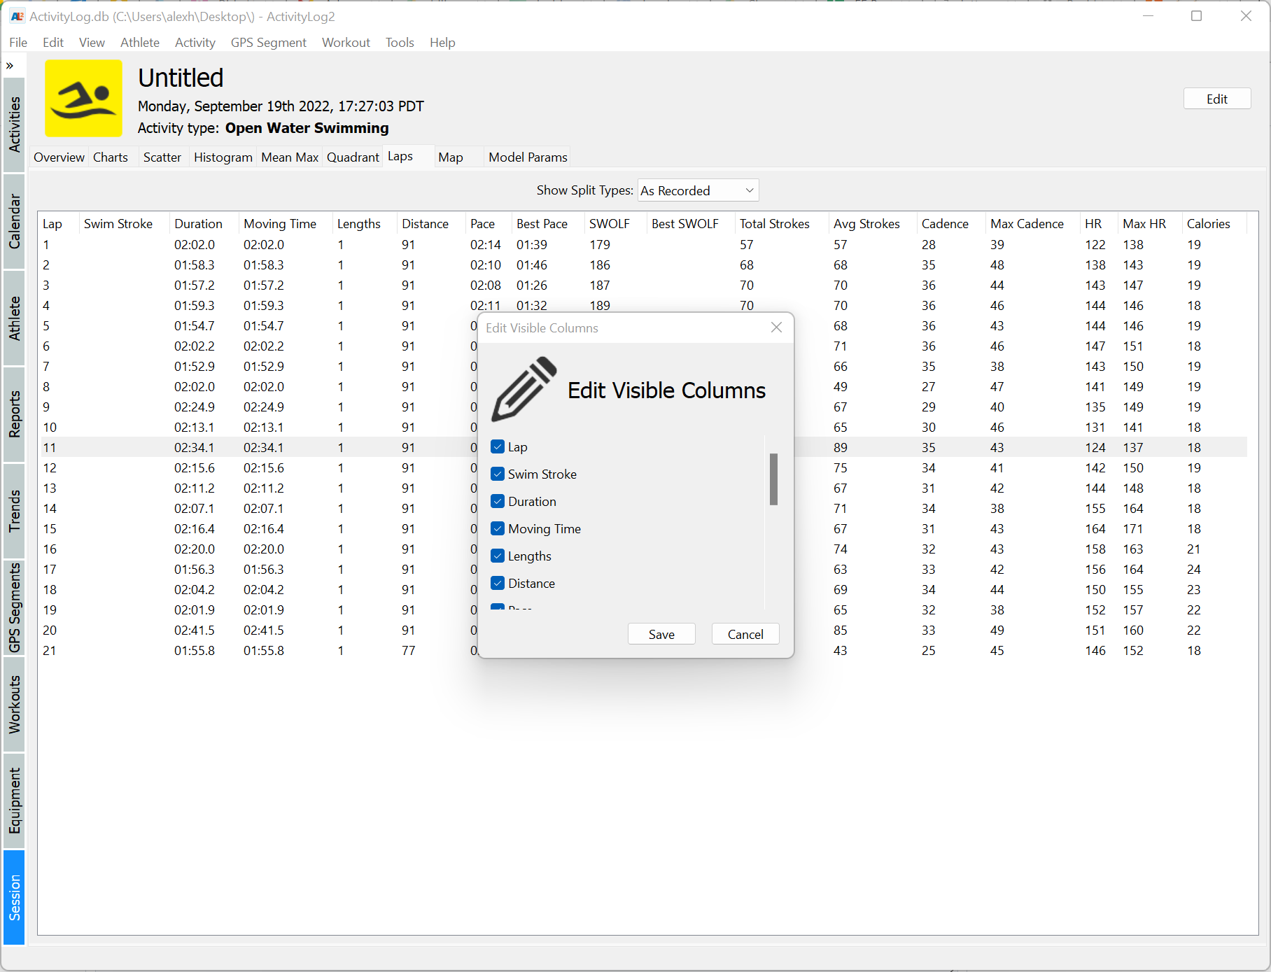Open the Reports sidebar section
This screenshot has width=1271, height=972.
click(14, 414)
